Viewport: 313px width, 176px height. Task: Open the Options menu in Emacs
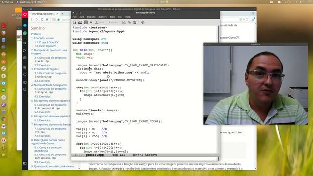(x=91, y=17)
